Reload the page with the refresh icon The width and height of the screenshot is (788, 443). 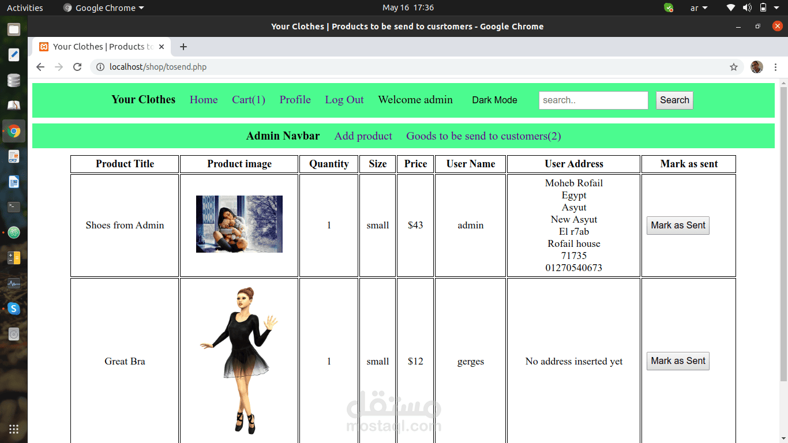coord(77,67)
